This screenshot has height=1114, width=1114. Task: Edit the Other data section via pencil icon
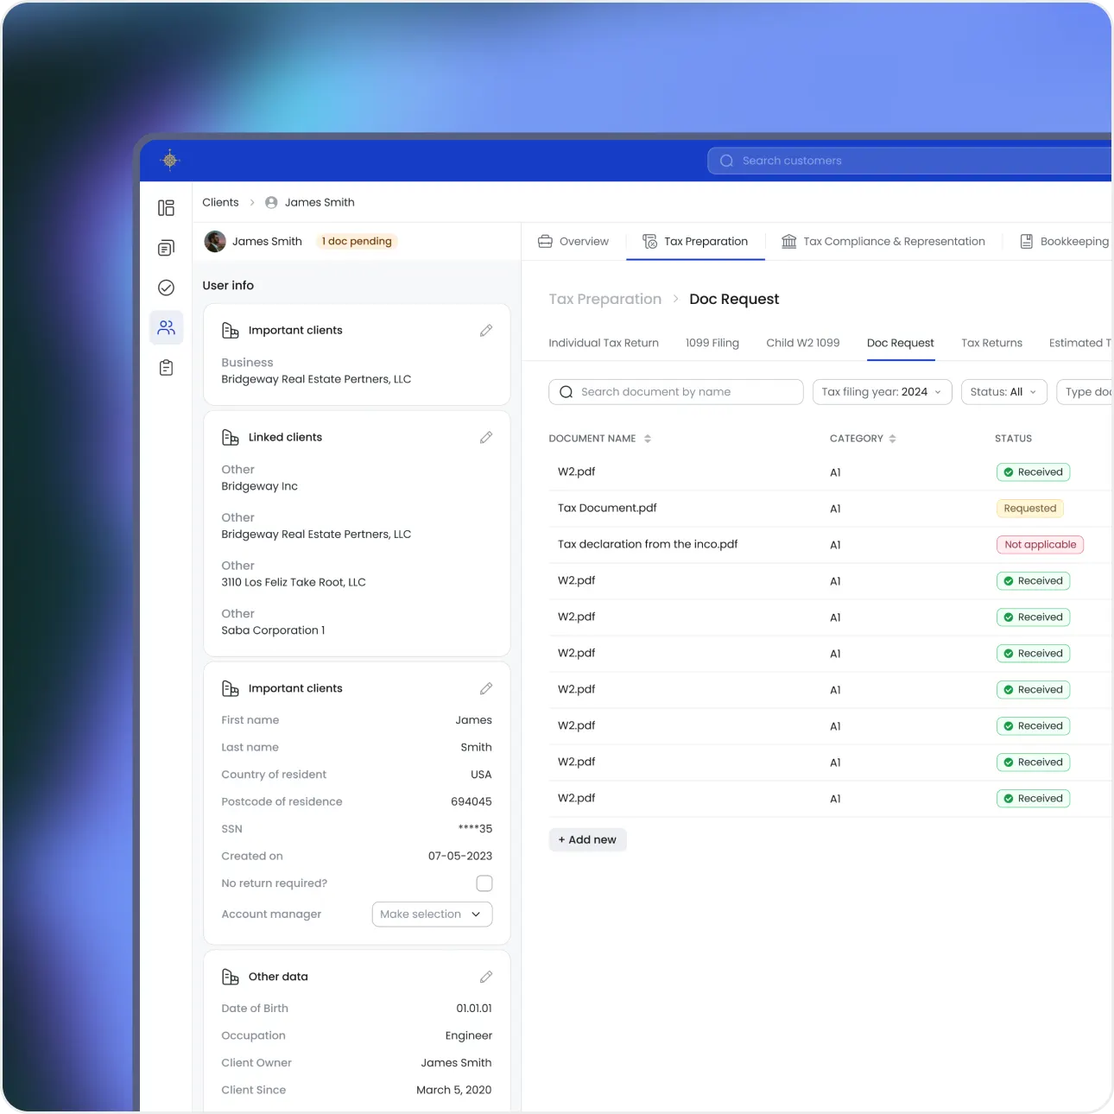486,977
